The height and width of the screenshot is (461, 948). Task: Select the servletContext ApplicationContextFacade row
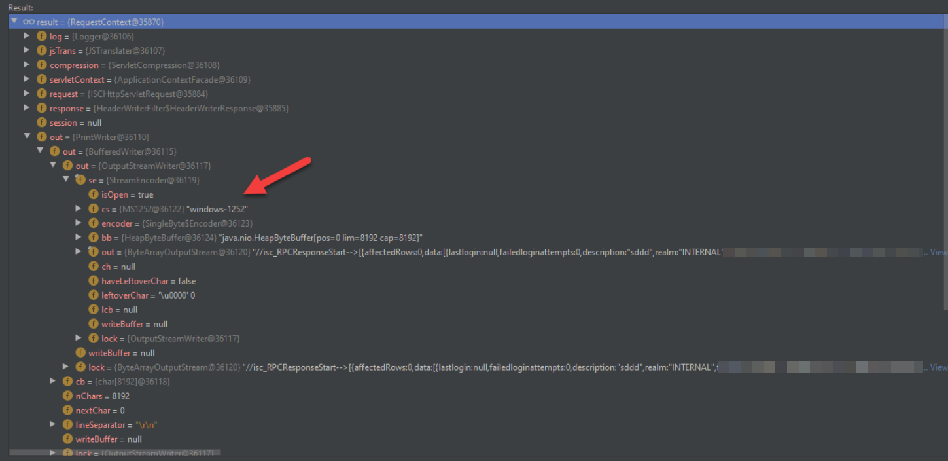tap(150, 80)
